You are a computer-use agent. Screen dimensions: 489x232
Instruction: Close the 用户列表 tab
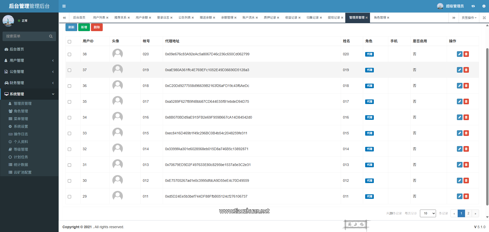pyautogui.click(x=107, y=18)
